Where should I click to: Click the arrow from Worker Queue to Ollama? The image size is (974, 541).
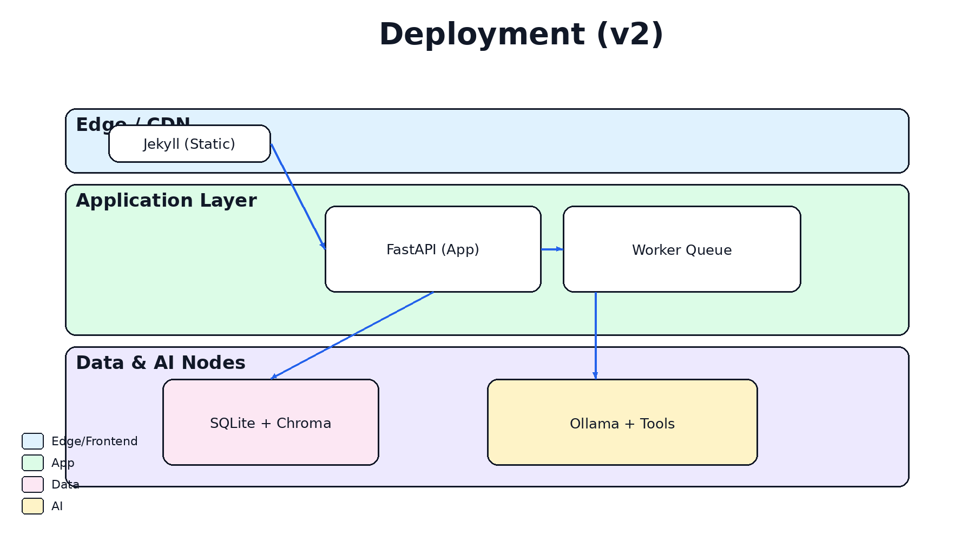(596, 335)
